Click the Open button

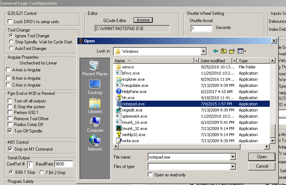tap(262, 157)
